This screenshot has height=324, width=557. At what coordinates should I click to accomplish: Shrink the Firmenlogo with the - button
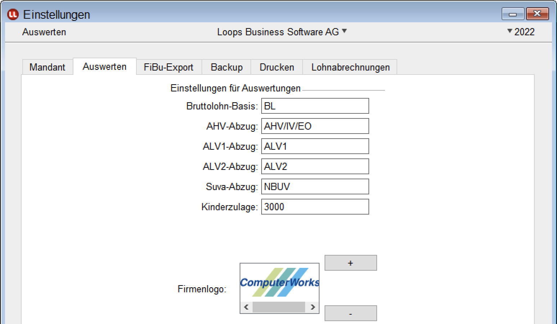point(350,313)
